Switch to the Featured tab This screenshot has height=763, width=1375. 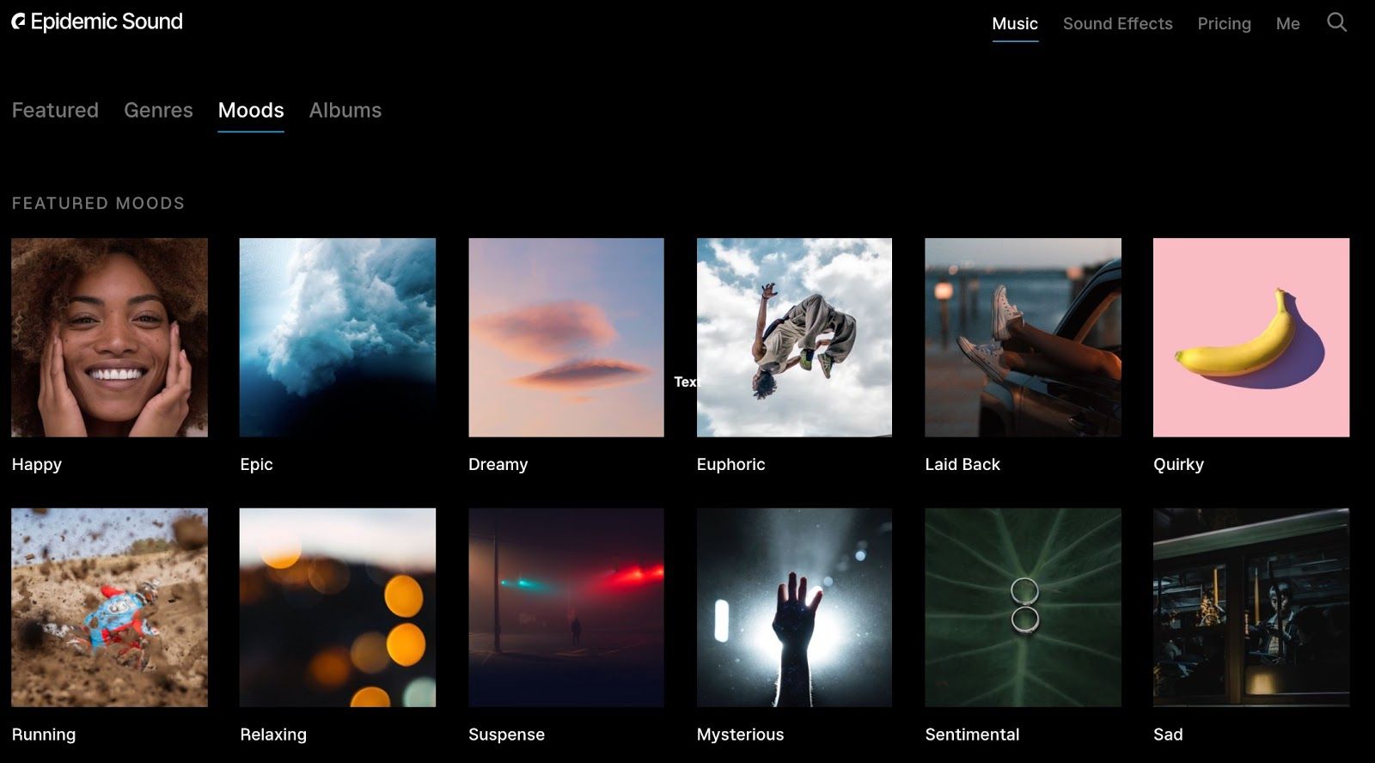tap(55, 110)
